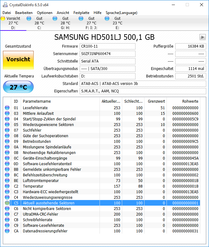
Task: Click status icon for Suchfehler row
Action: point(7,130)
